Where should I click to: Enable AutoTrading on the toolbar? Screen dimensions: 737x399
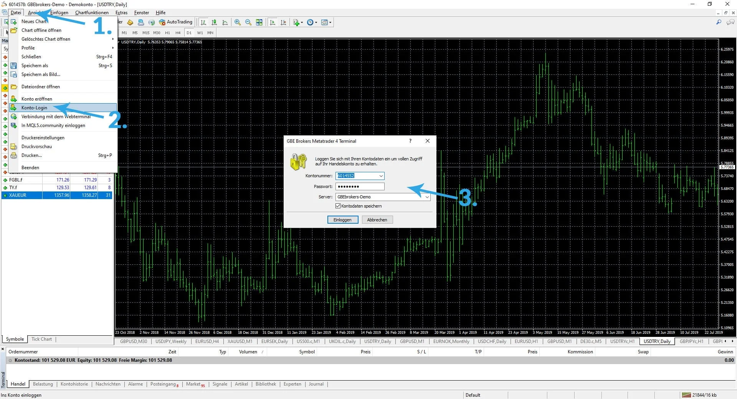click(175, 22)
